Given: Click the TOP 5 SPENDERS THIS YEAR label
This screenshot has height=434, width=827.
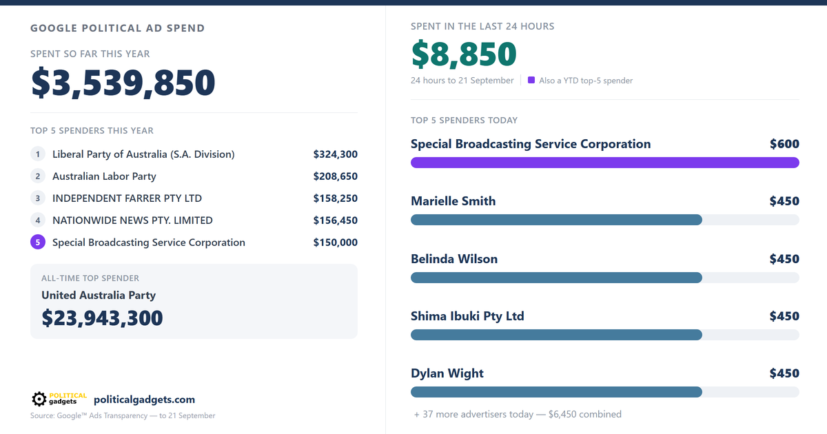Looking at the screenshot, I should (92, 130).
